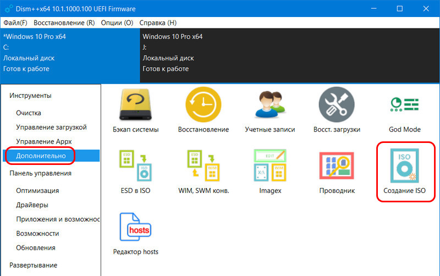Select Дополнительно in sidebar
This screenshot has height=276, width=440.
coord(51,156)
